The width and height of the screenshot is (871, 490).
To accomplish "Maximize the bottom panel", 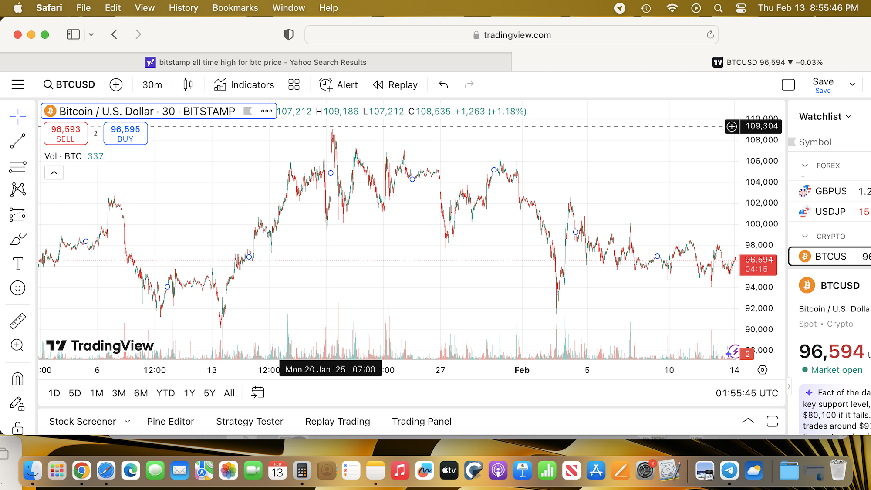I will coord(772,421).
